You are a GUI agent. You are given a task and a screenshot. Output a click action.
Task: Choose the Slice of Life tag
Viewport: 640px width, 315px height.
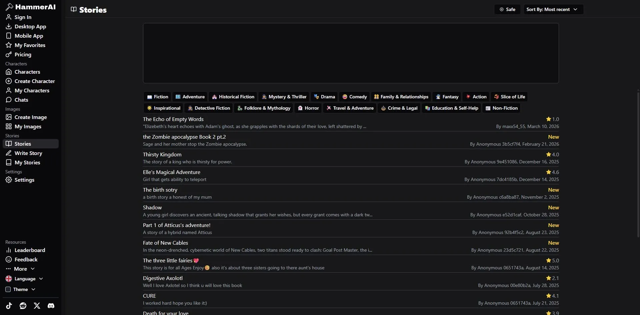509,97
